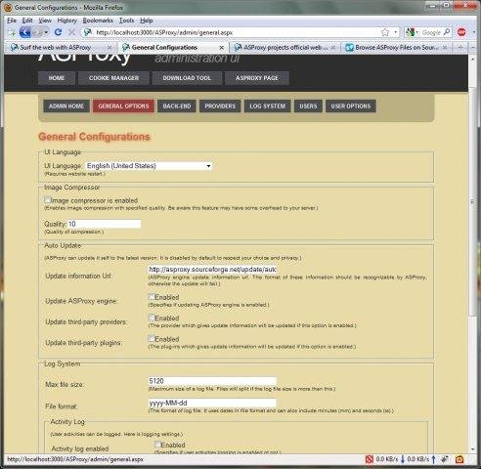481x469 pixels.
Task: Switch to Browse ASProxy Files tab
Action: [397, 48]
